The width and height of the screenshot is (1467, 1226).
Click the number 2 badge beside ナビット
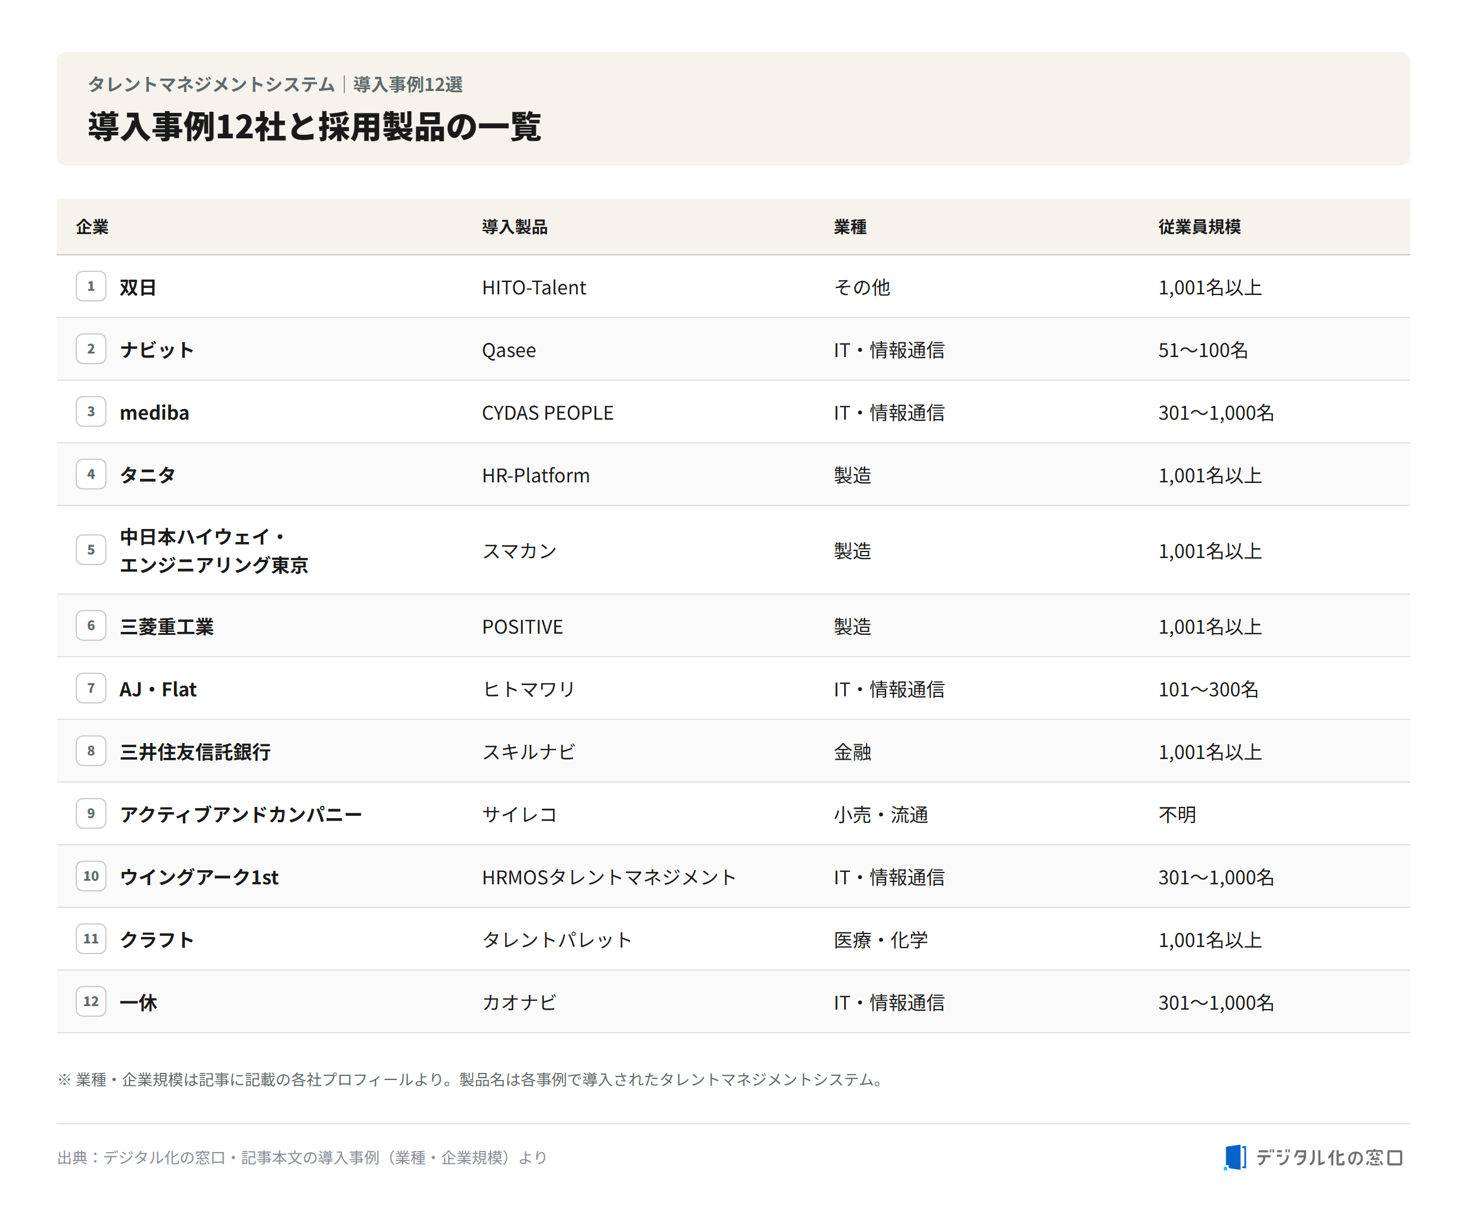point(91,349)
